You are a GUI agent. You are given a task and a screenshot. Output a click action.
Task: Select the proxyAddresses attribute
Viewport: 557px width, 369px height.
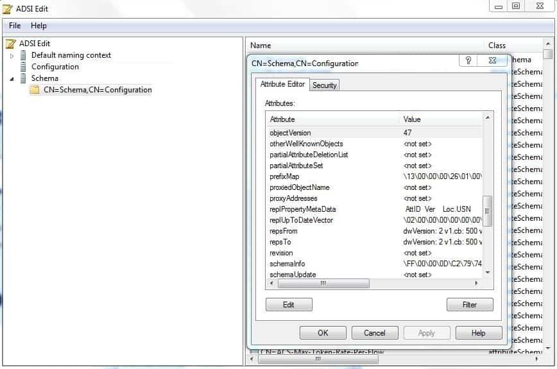coord(374,198)
